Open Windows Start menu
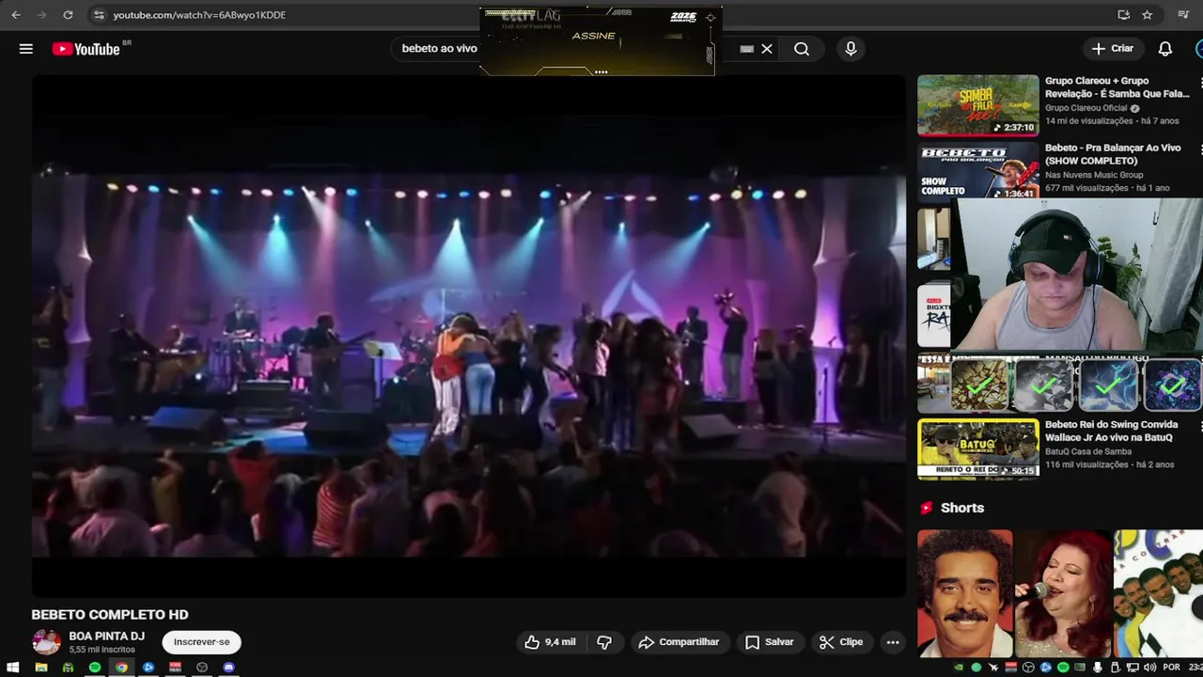Viewport: 1203px width, 677px height. 13,668
